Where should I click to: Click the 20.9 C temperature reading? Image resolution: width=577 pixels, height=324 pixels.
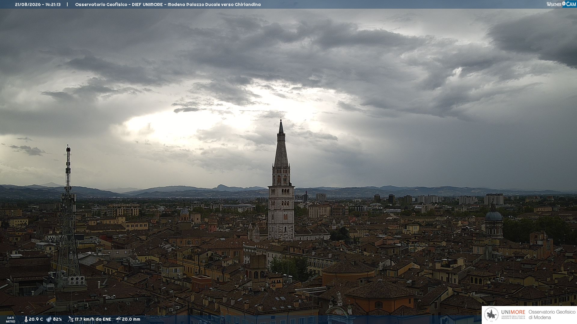36,319
